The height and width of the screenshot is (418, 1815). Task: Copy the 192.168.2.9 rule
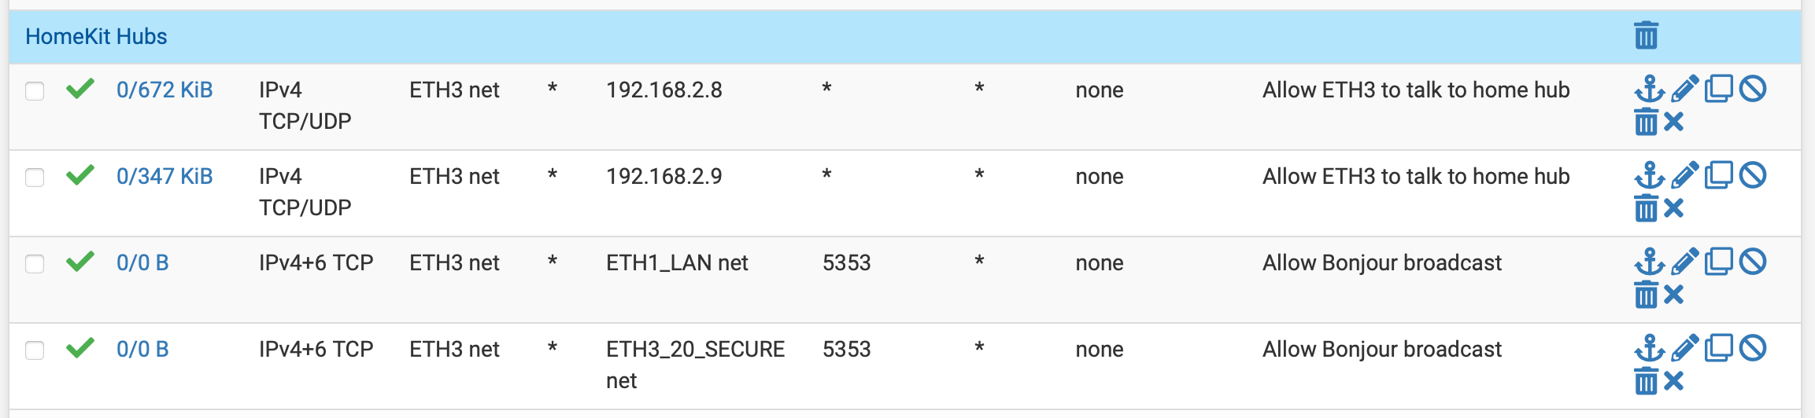coord(1719,175)
